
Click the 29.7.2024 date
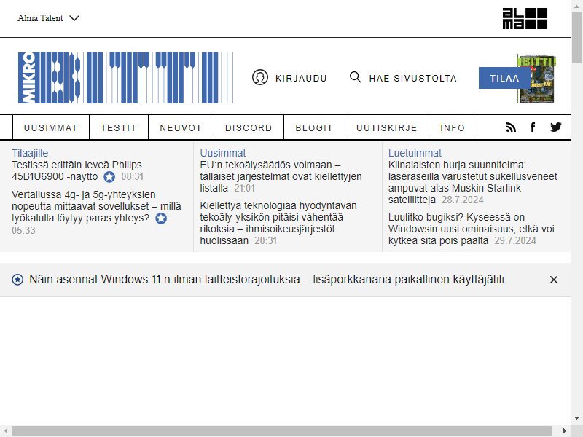pos(515,241)
